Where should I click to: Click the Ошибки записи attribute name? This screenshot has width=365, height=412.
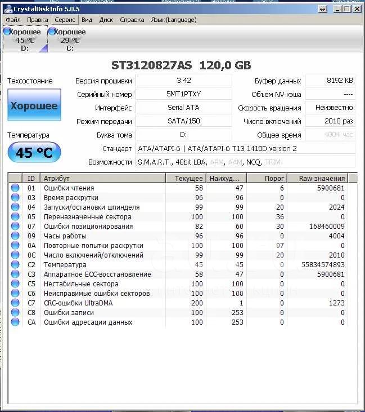(x=69, y=313)
